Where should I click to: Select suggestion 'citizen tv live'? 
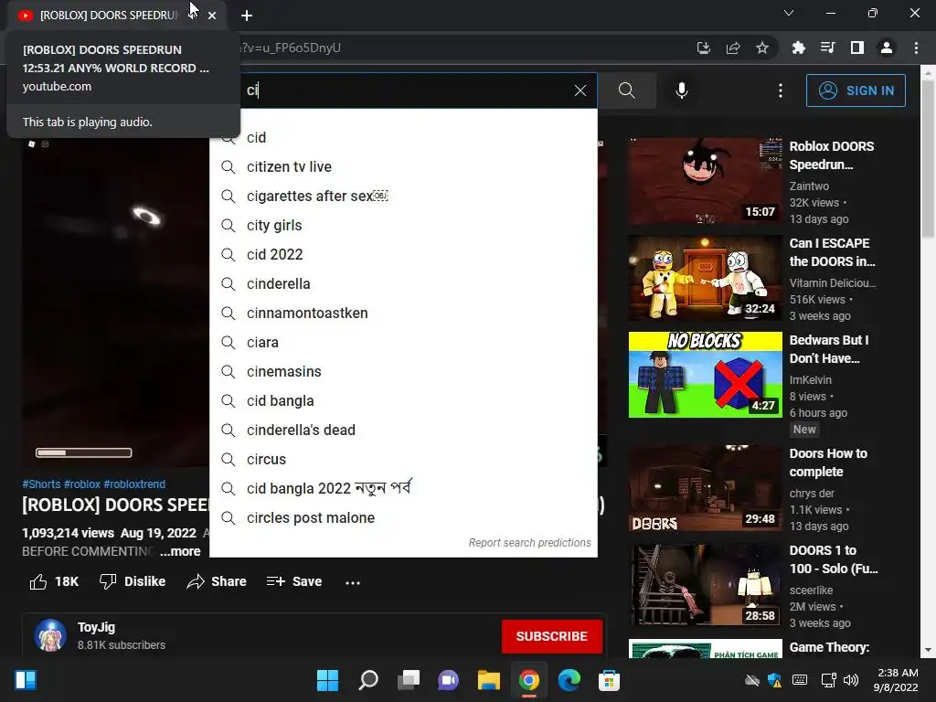pos(403,166)
